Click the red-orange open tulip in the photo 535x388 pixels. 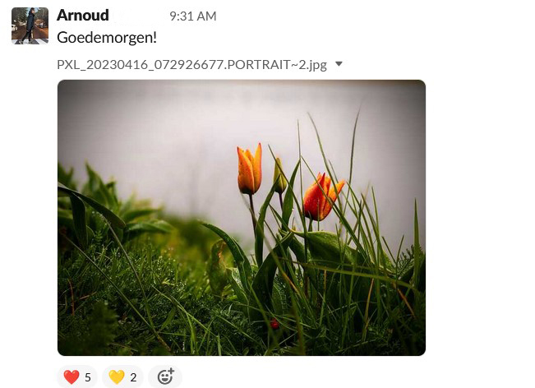pos(321,197)
